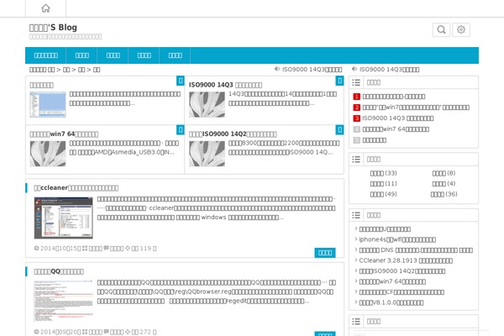Open ranked item 2 mentioning win7

click(x=416, y=108)
